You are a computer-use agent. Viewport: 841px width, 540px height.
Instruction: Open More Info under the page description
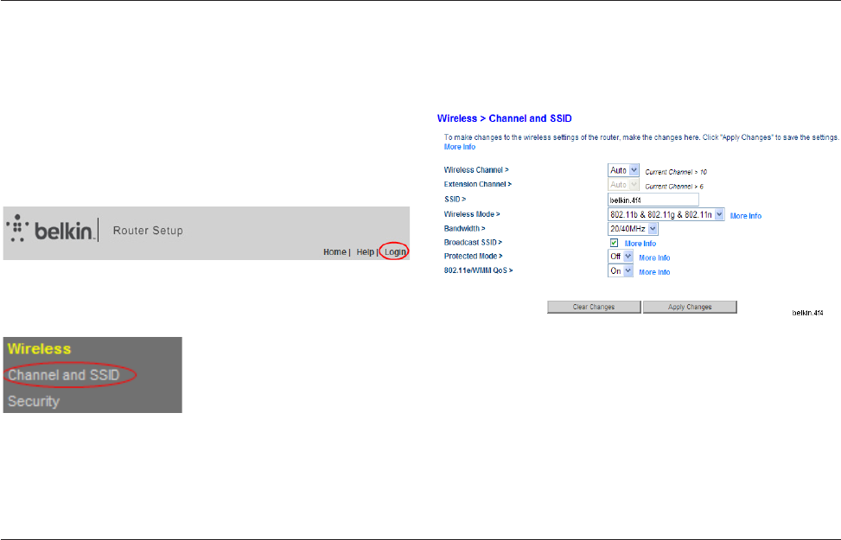(460, 147)
